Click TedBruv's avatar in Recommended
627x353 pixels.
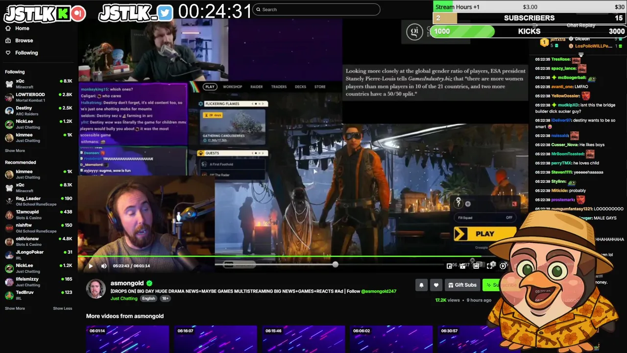pyautogui.click(x=9, y=295)
